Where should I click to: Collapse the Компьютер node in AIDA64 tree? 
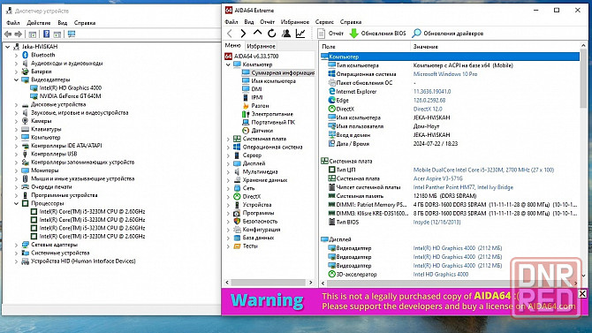click(x=228, y=64)
